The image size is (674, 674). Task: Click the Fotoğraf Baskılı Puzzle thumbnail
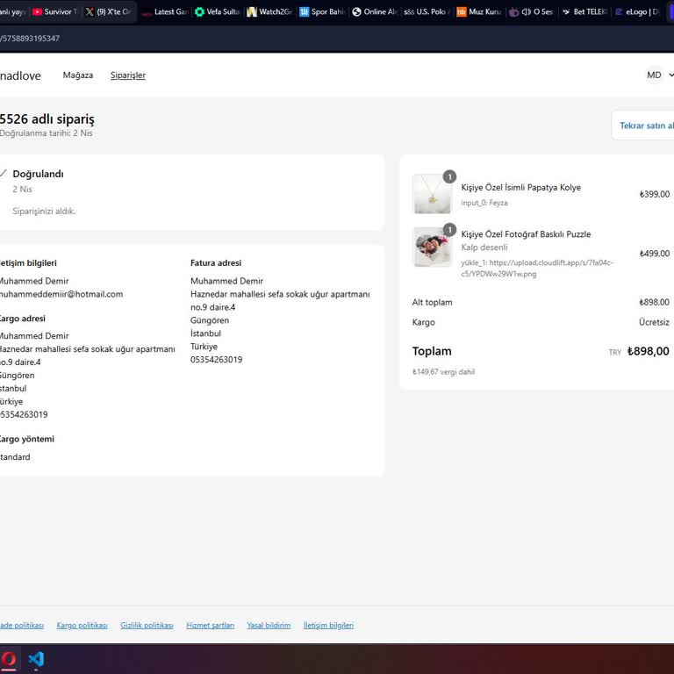pyautogui.click(x=432, y=247)
